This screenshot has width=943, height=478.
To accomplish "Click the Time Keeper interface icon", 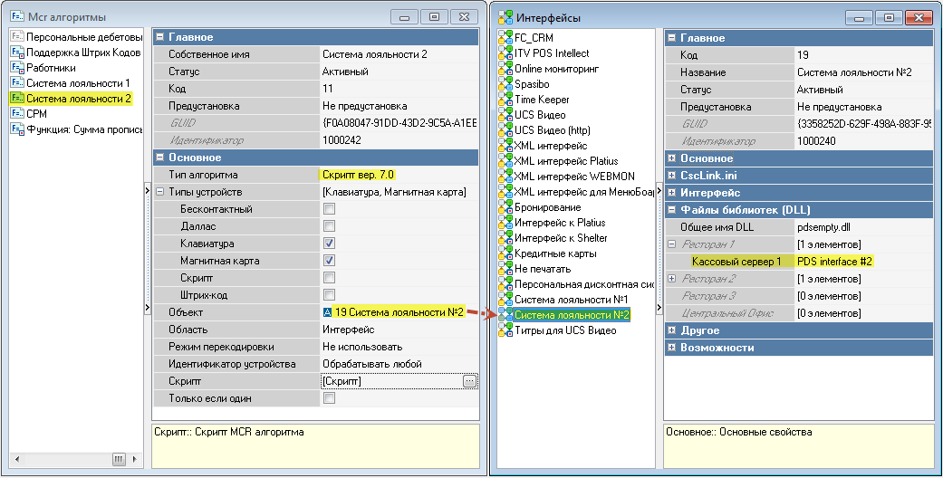I will pyautogui.click(x=505, y=100).
